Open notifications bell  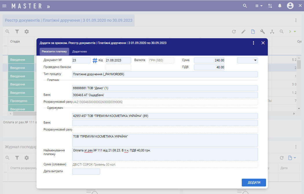click(280, 6)
